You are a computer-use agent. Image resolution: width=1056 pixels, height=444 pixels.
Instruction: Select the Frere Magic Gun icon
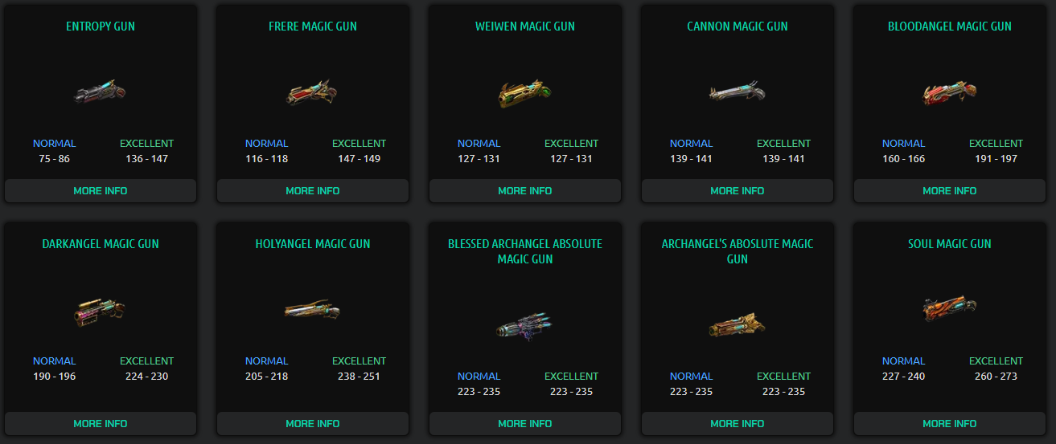pyautogui.click(x=312, y=92)
